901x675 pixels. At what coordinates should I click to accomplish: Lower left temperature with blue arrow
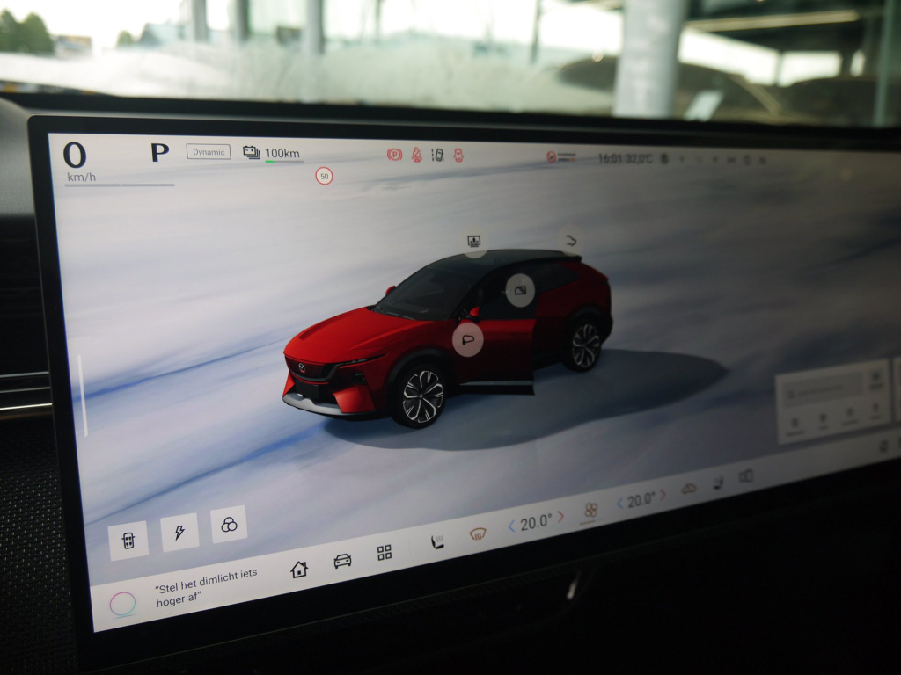coord(511,527)
